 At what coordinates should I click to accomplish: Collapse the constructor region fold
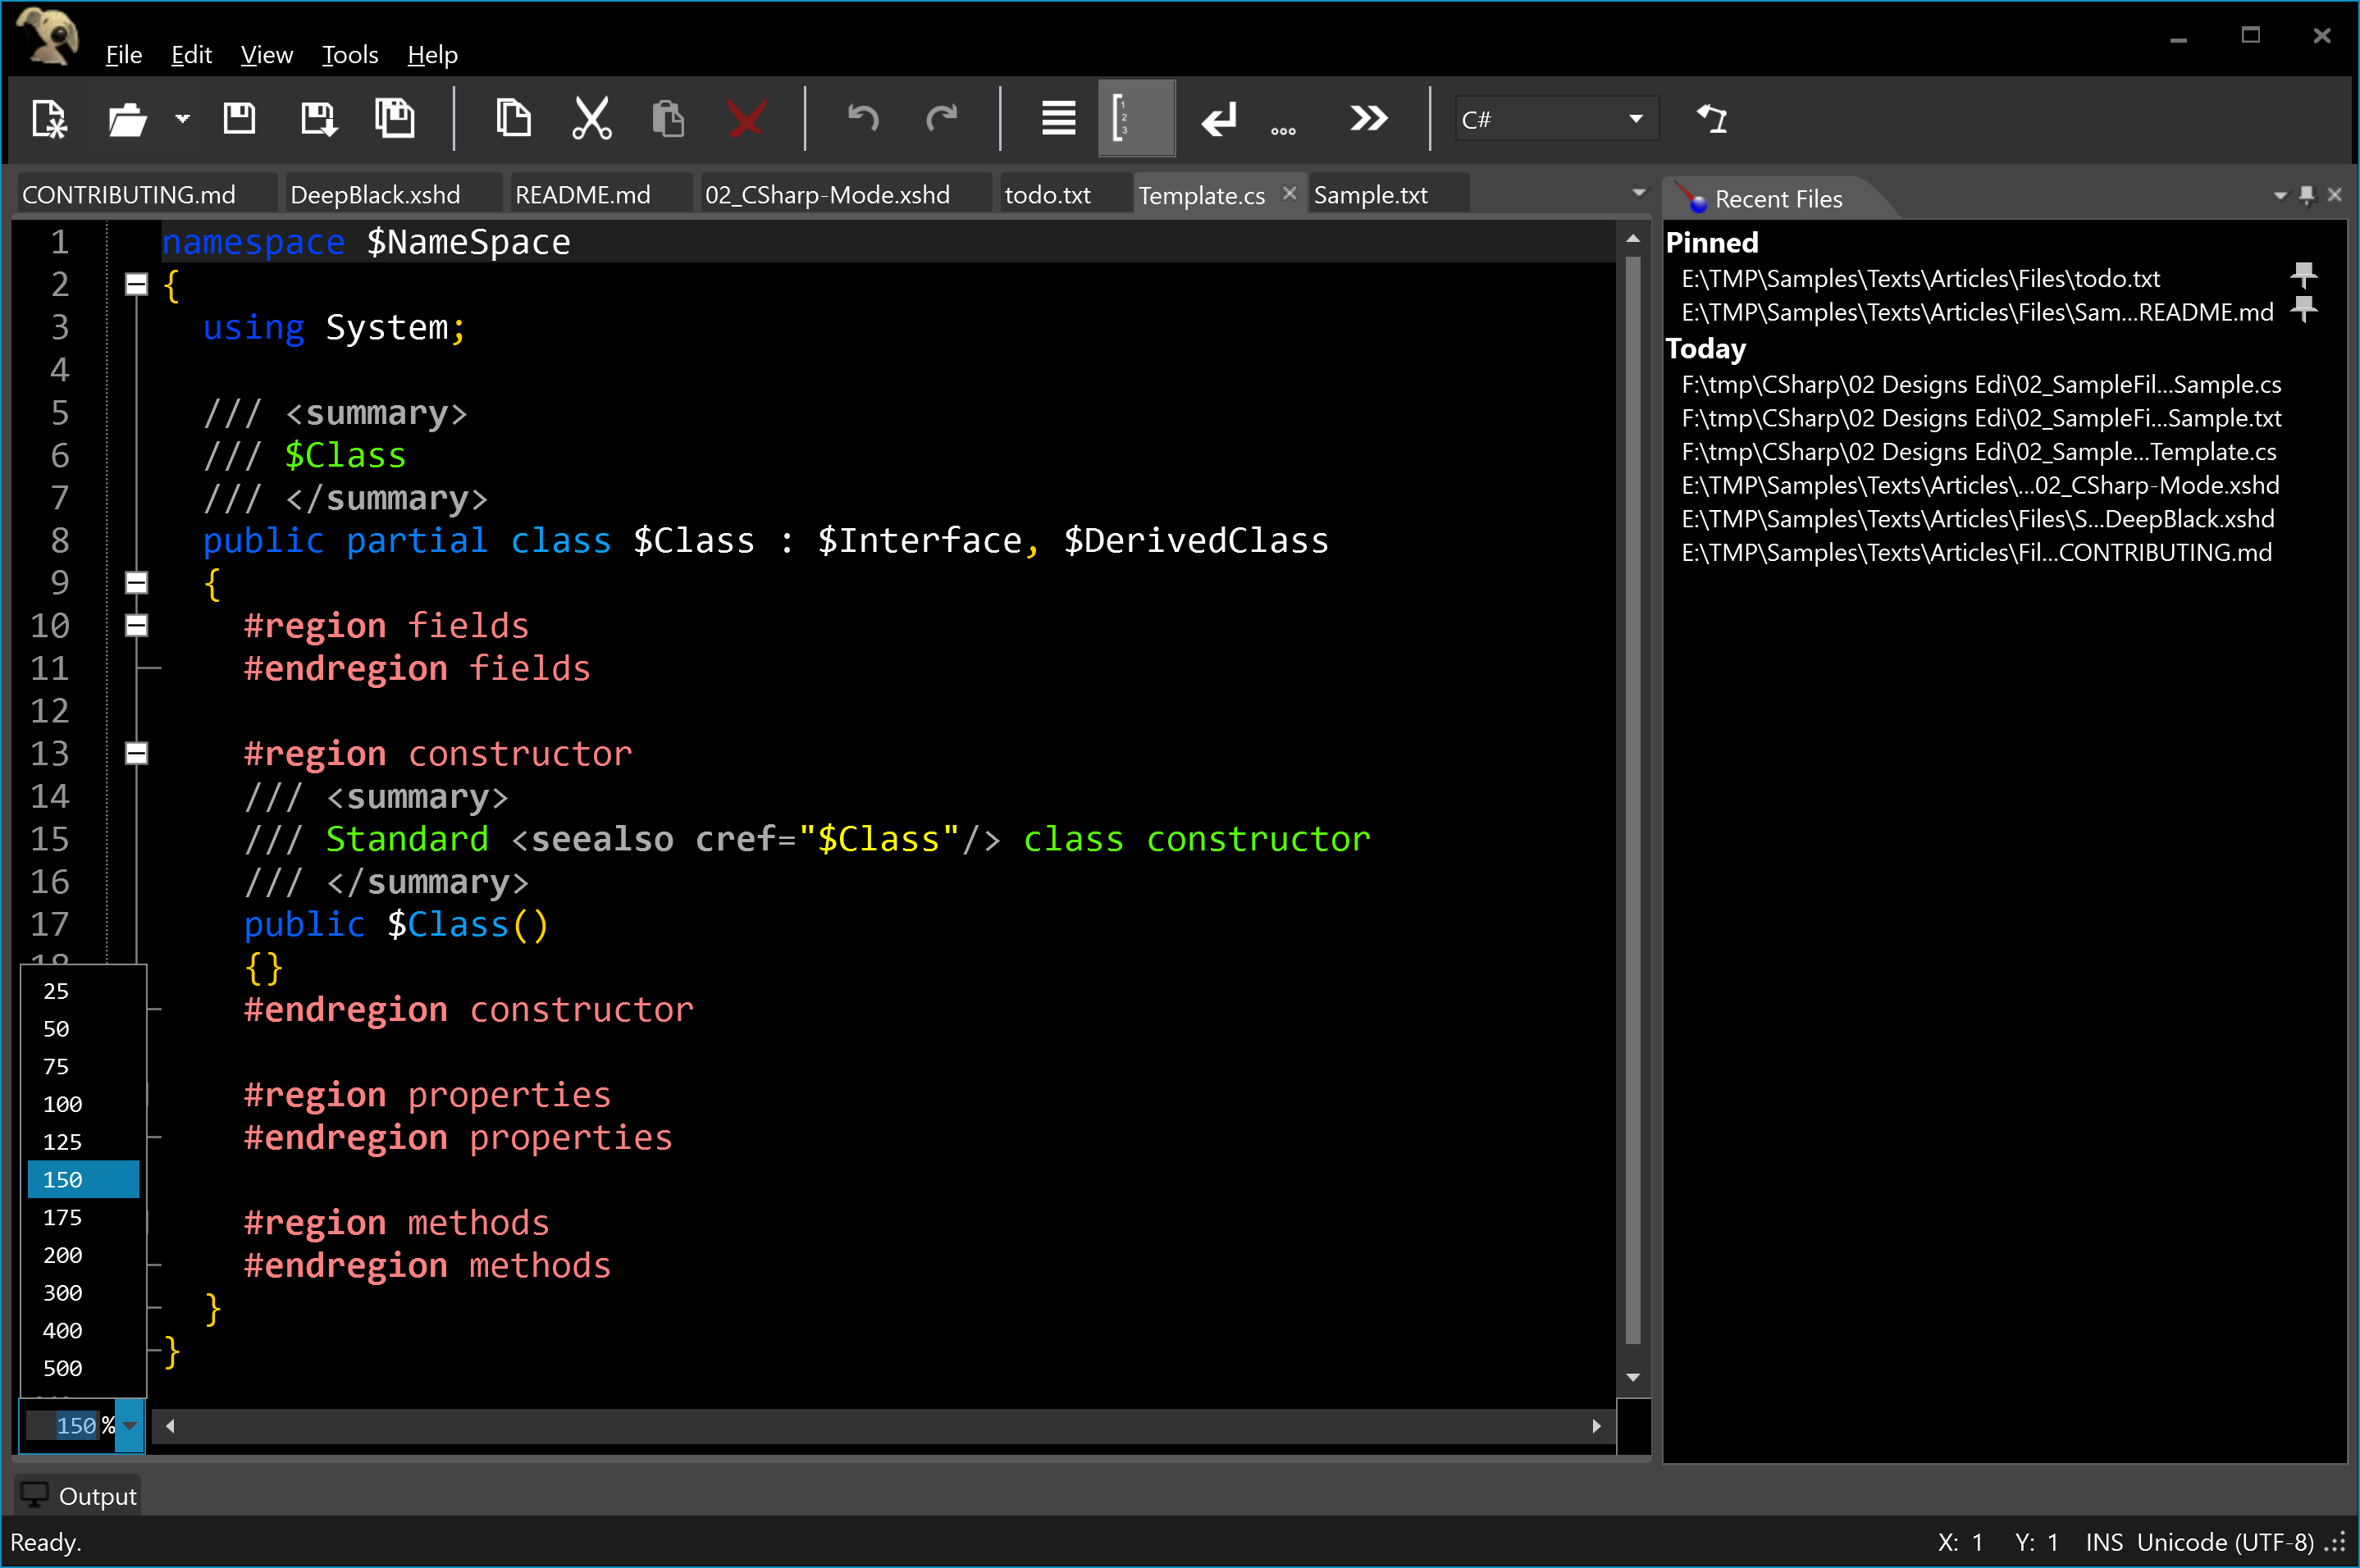137,753
